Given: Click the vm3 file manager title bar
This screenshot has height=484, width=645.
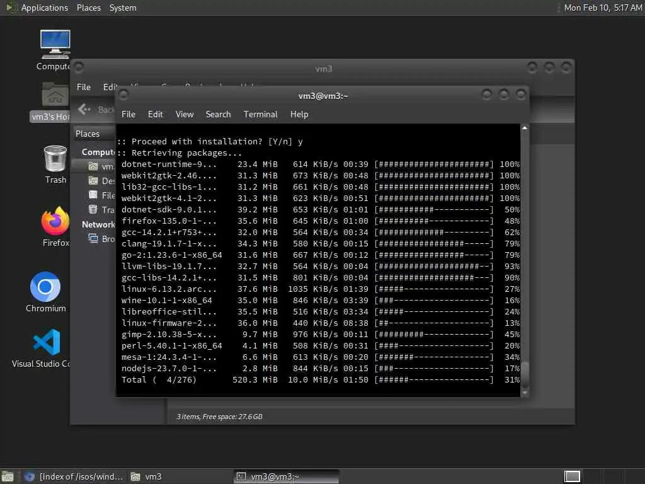Looking at the screenshot, I should coord(324,69).
